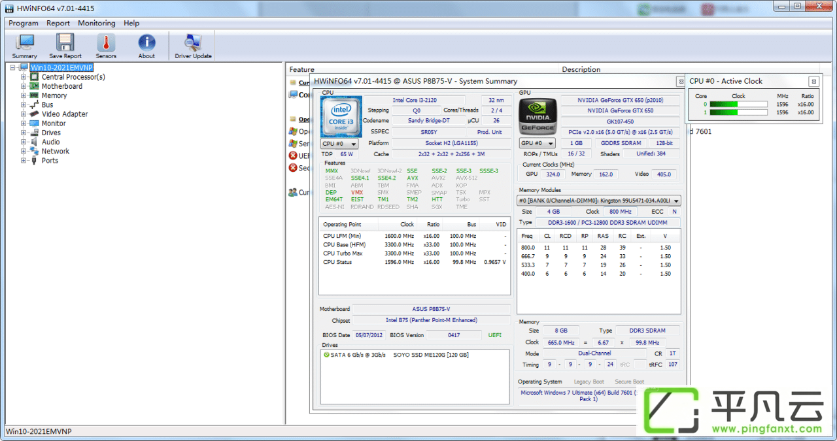Open the Memory Modules bank dropdown

coord(599,201)
